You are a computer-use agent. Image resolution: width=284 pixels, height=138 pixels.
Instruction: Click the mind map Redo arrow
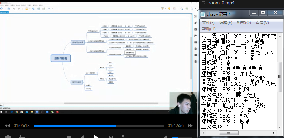(19, 9)
